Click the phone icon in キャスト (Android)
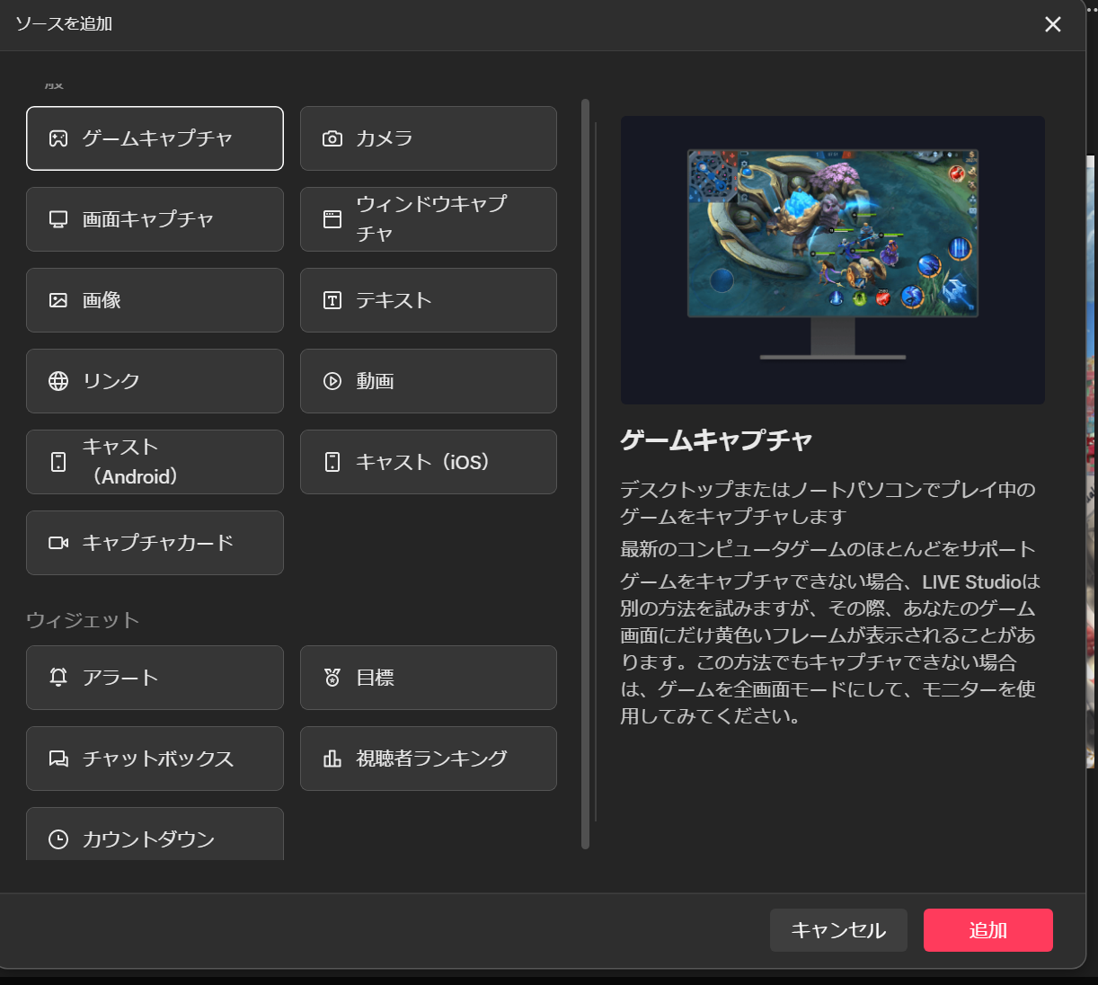This screenshot has width=1098, height=985. 58,462
